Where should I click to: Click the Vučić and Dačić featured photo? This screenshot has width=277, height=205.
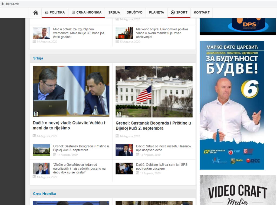click(x=71, y=91)
